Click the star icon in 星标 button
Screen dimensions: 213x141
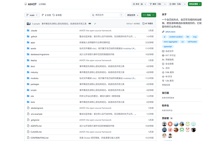170,4
